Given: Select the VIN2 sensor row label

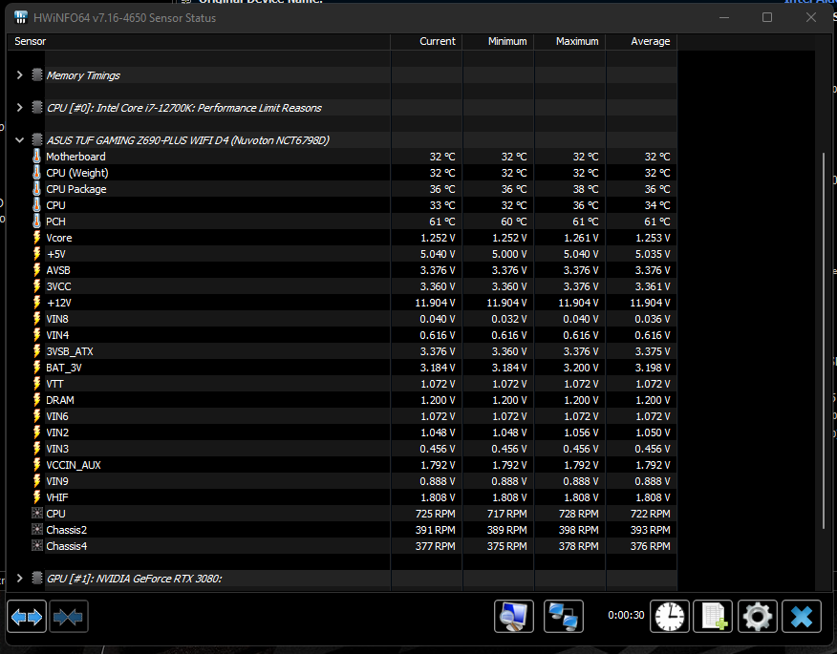Looking at the screenshot, I should click(57, 432).
